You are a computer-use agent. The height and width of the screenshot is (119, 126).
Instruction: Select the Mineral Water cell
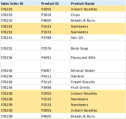point(98,66)
